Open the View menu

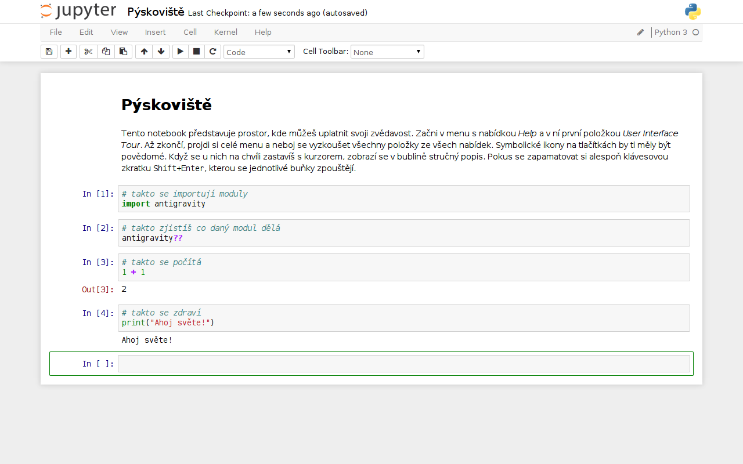(119, 32)
